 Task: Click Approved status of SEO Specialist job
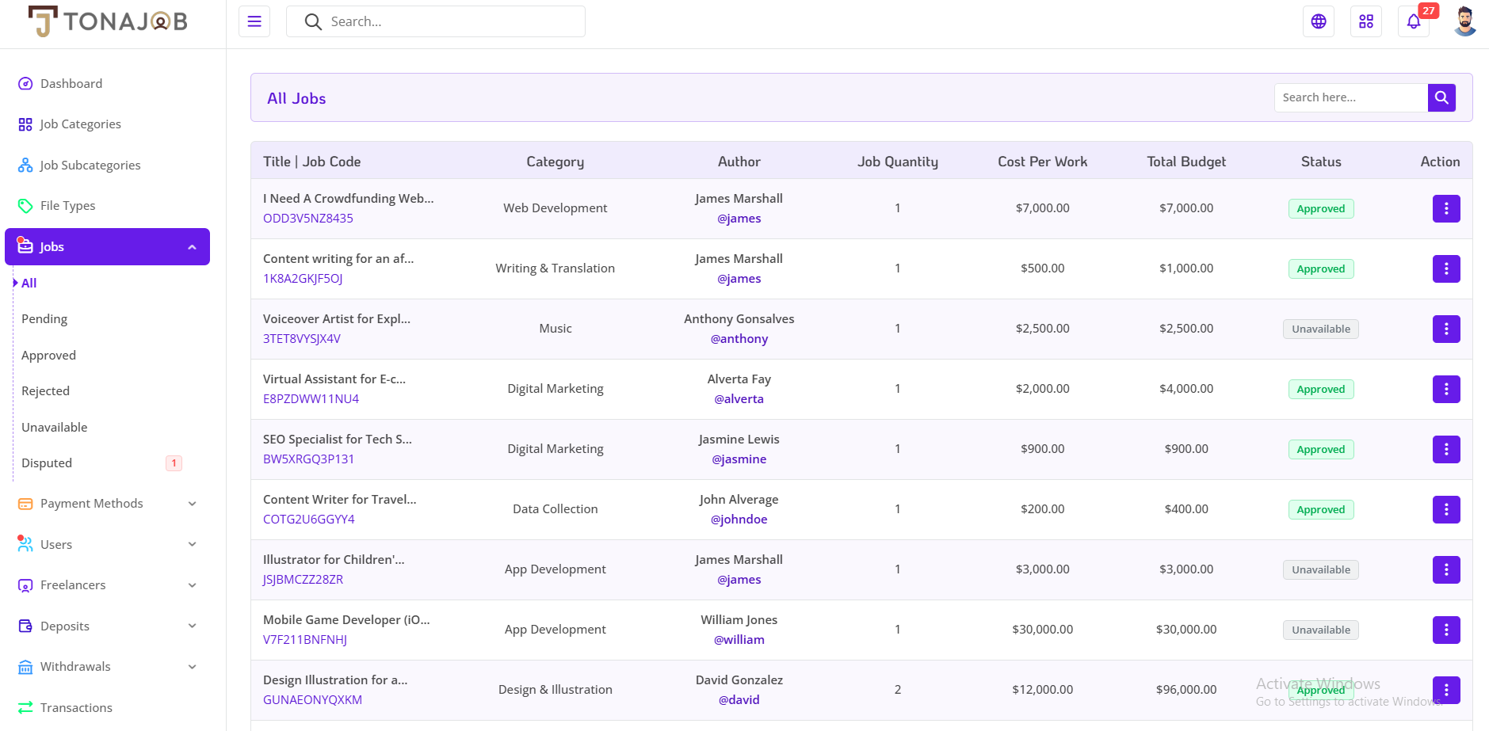(x=1321, y=449)
